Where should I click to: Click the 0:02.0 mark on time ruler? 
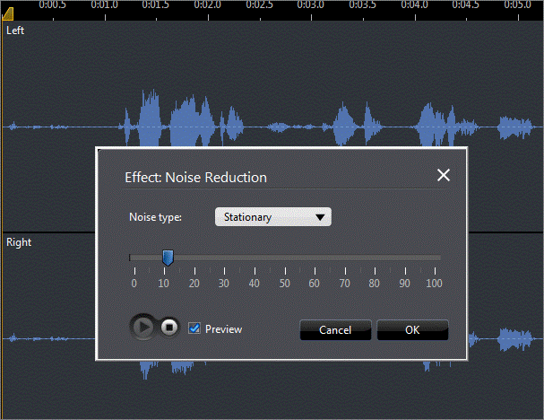[x=208, y=4]
